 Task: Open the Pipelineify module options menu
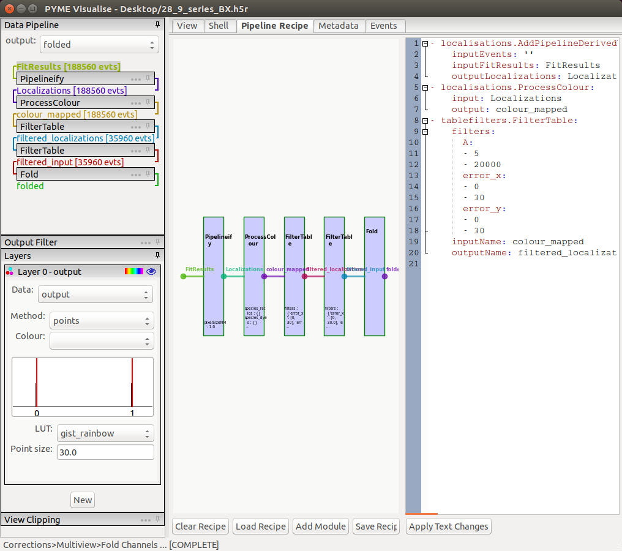click(x=137, y=79)
